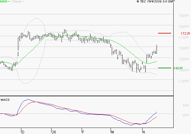This screenshot has height=134, width=191.
Task: Select the 26 year marker on time axis
Action: [54, 132]
